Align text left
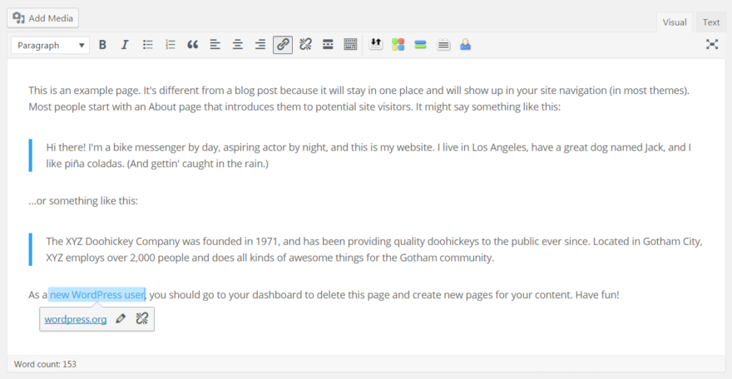This screenshot has height=379, width=732. [215, 45]
